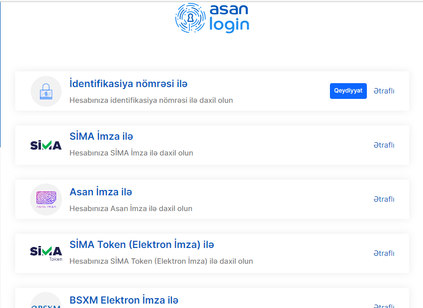This screenshot has width=423, height=308.
Task: Open Ətraflı details for BSXM Elektron İmza
Action: [x=384, y=306]
